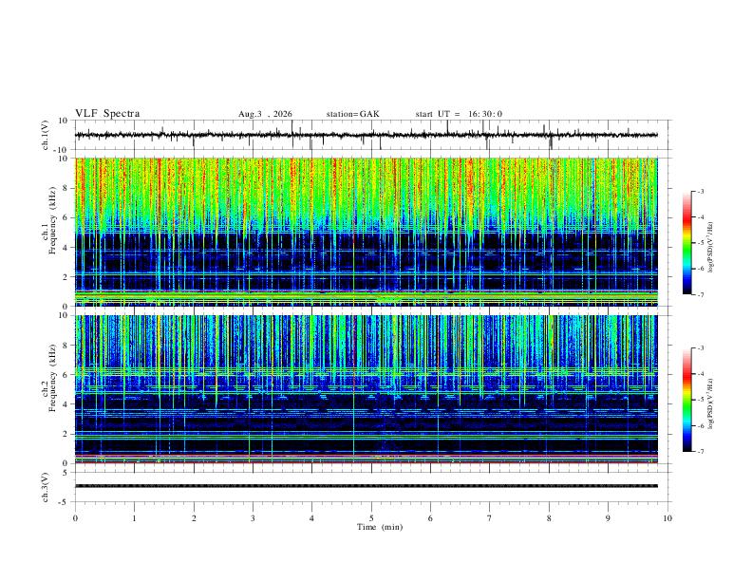Click the station=GAK label
The height and width of the screenshot is (581, 752).
(x=352, y=114)
